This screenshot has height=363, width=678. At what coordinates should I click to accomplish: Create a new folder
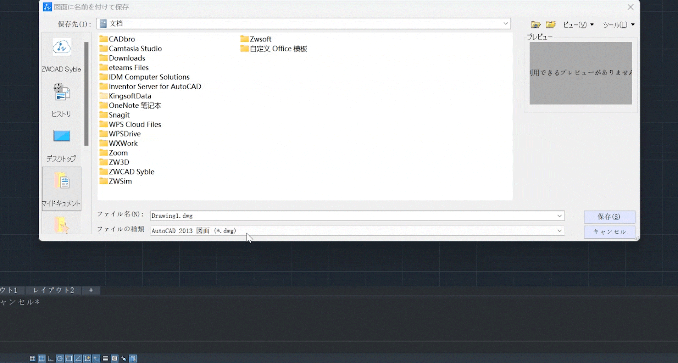tap(550, 24)
